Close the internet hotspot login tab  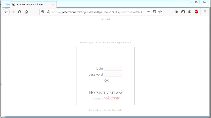point(53,5)
